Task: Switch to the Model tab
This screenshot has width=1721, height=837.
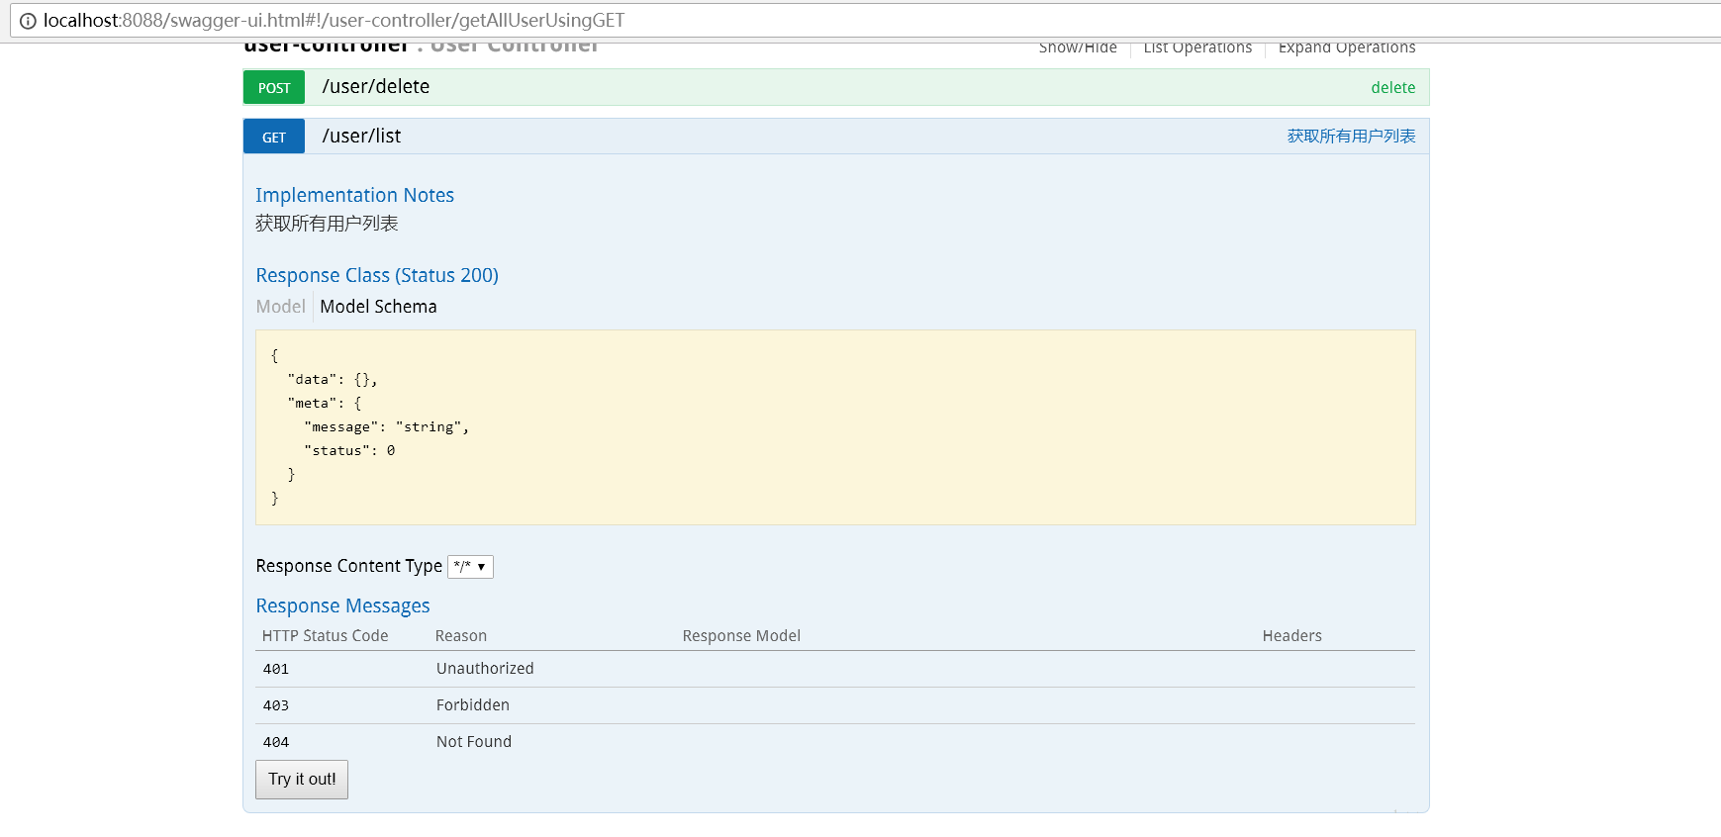Action: point(281,307)
